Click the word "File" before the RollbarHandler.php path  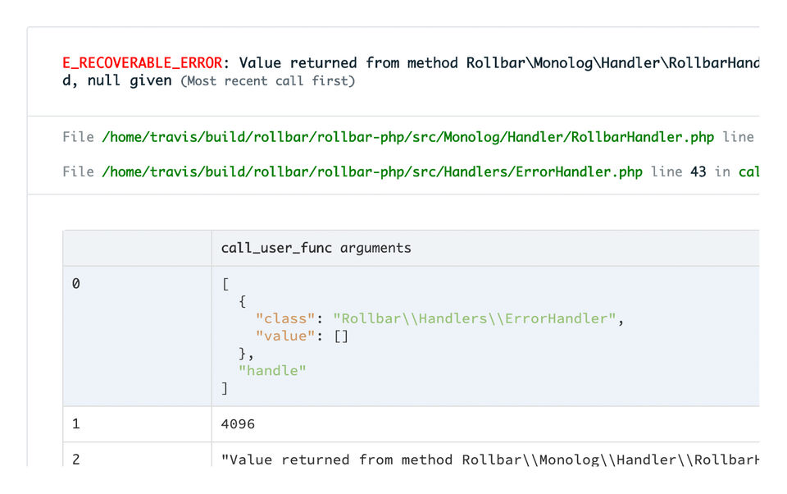point(78,137)
